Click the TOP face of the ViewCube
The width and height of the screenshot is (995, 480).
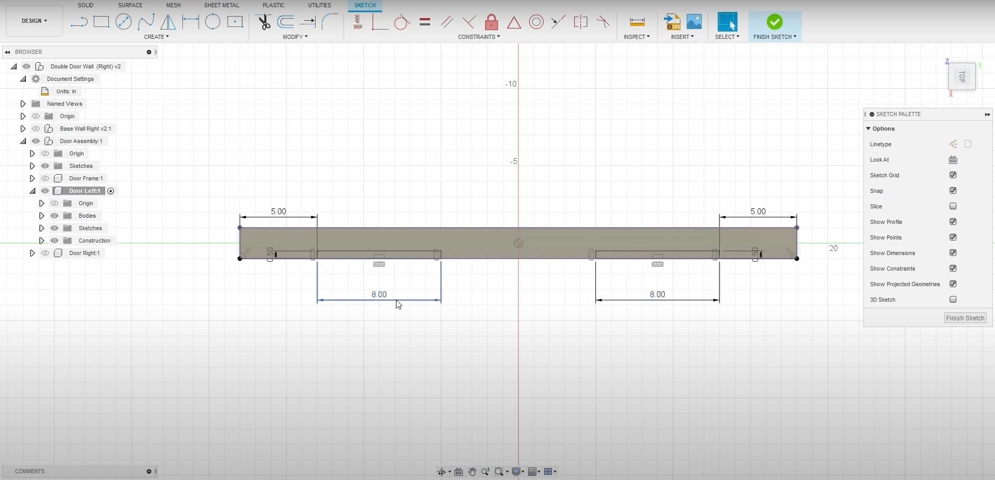pyautogui.click(x=962, y=77)
